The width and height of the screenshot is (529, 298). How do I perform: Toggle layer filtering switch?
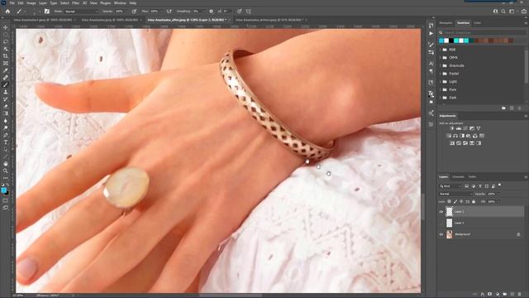(x=499, y=185)
